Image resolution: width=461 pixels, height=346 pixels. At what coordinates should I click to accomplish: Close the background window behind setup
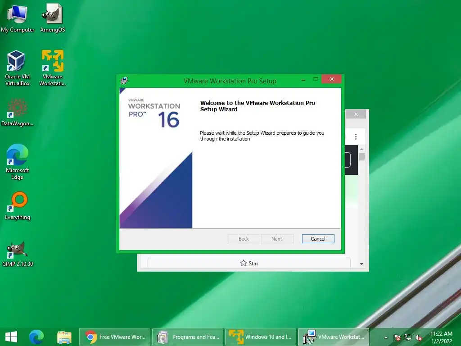pyautogui.click(x=356, y=114)
